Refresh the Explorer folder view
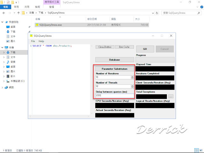The width and height of the screenshot is (204, 153). pos(157,13)
